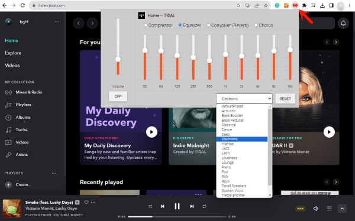
Task: Toggle shuffle playback
Action: click(x=150, y=206)
